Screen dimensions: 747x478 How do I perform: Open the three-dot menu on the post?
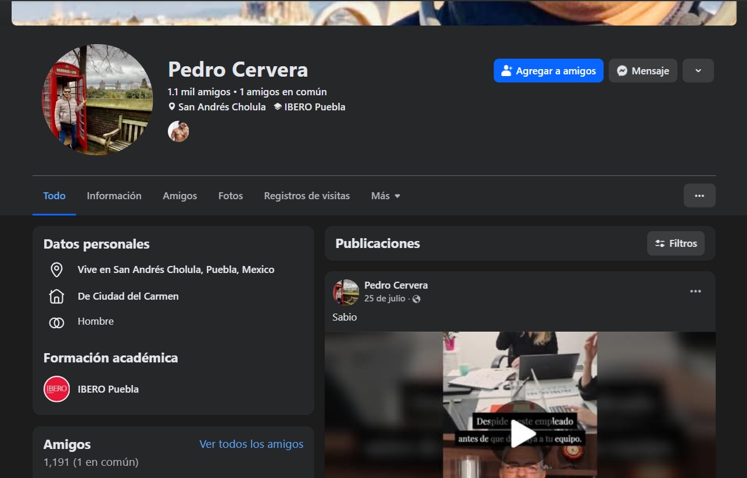pos(695,292)
